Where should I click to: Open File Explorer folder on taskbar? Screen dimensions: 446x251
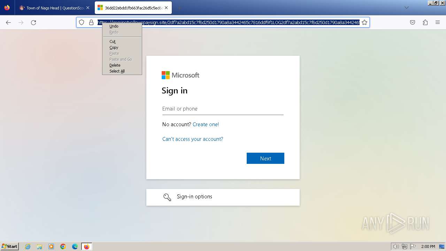[x=39, y=246]
